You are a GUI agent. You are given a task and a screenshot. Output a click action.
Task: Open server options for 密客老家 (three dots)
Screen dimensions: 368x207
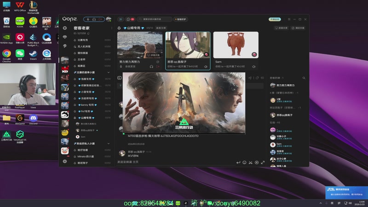112,28
